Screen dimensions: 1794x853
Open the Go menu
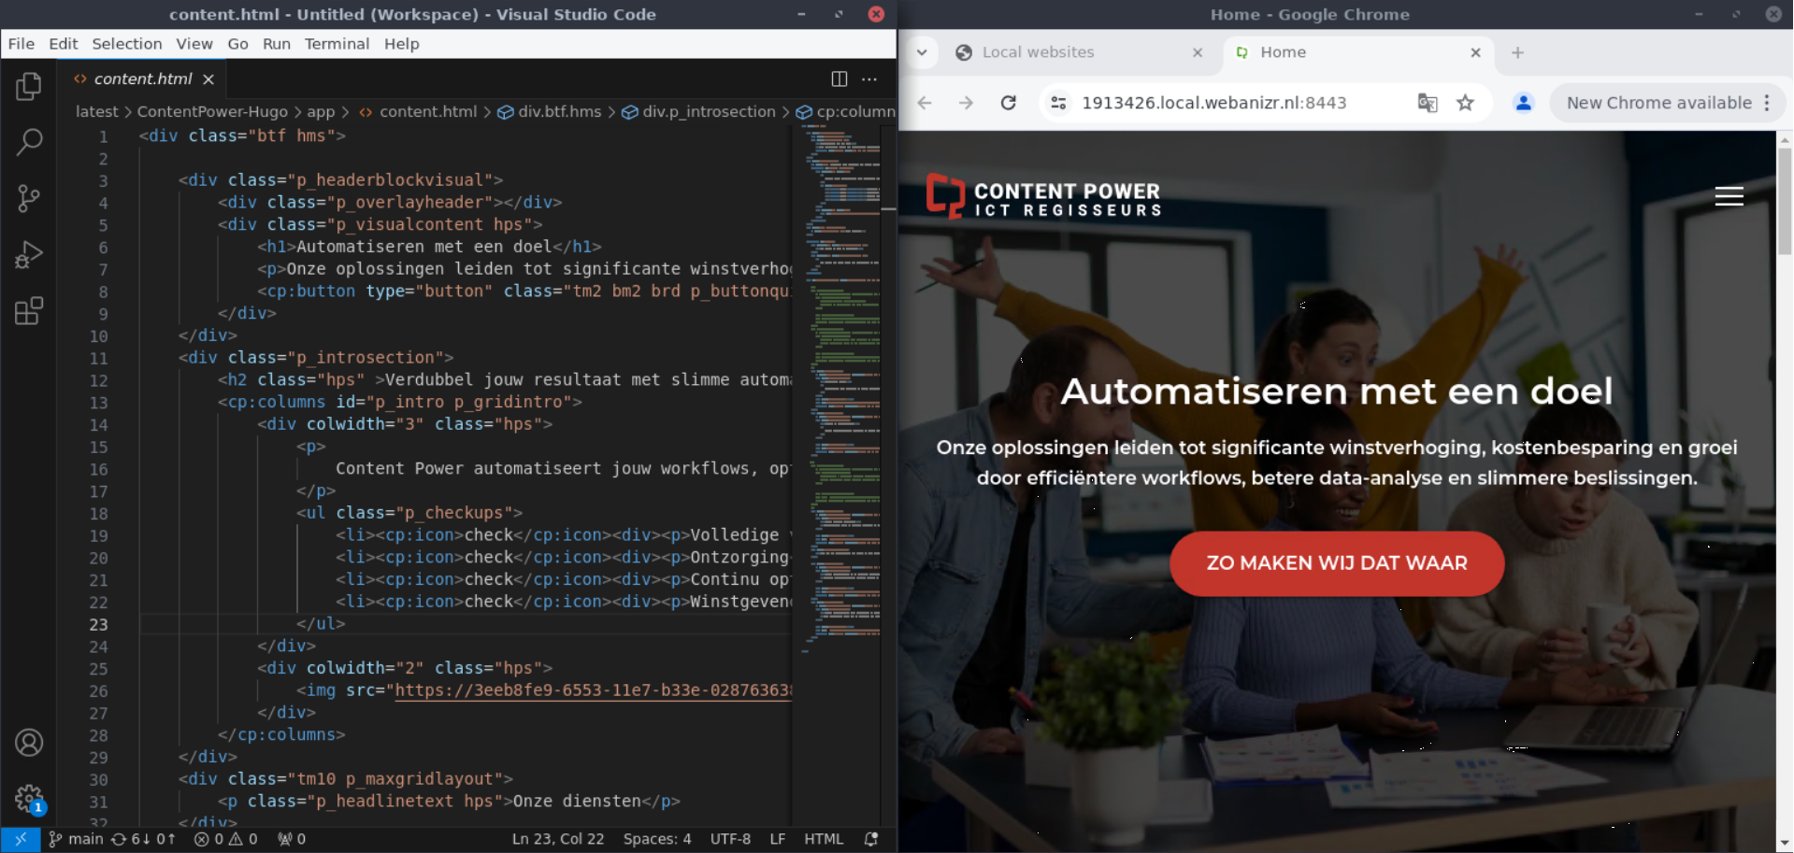coord(238,44)
